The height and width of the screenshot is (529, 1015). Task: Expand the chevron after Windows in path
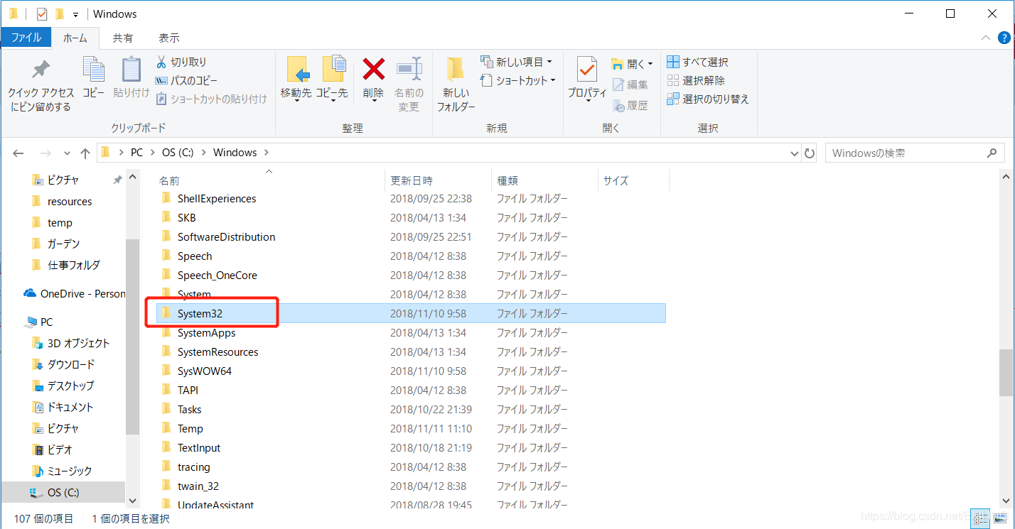(x=267, y=153)
